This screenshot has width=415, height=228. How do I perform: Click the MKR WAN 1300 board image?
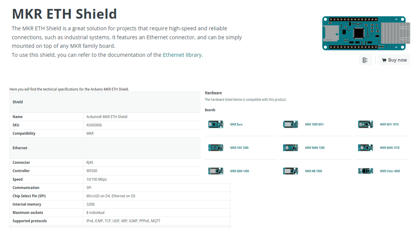pos(290,148)
